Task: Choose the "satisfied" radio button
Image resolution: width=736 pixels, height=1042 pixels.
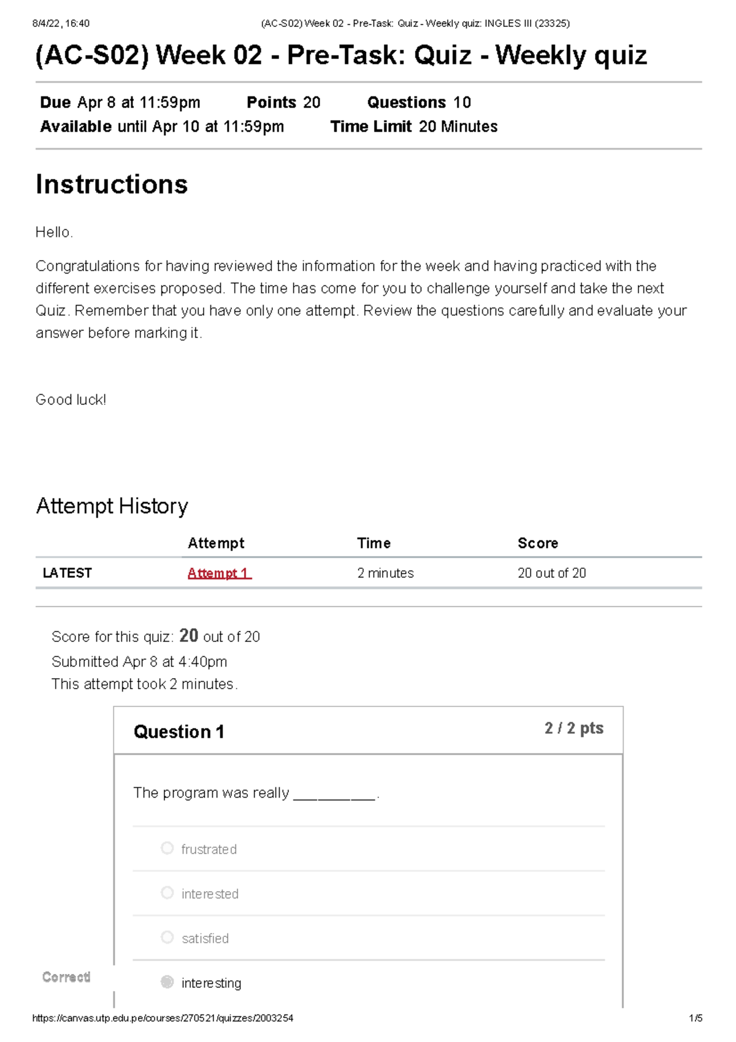Action: [x=167, y=938]
